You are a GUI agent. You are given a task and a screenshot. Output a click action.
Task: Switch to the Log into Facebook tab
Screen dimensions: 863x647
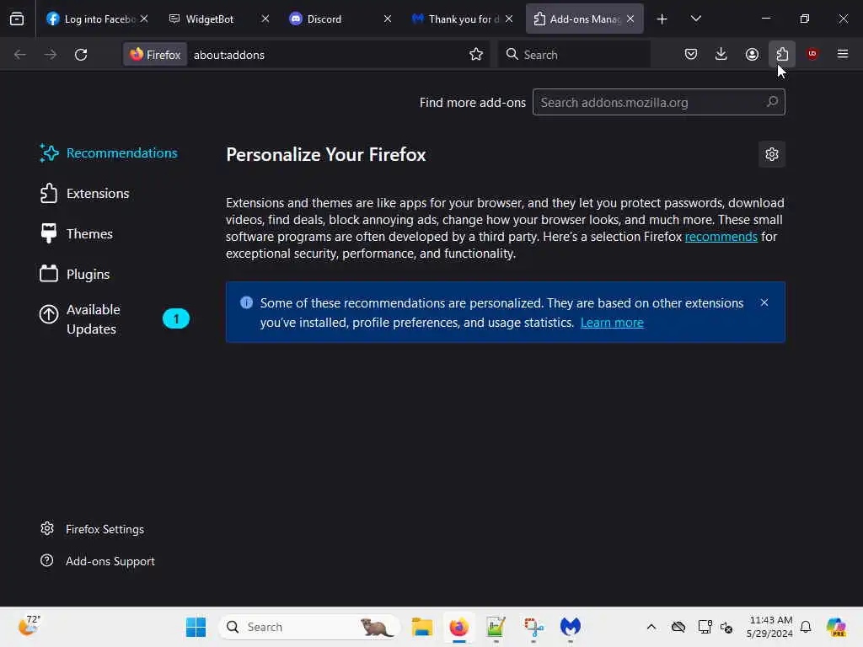pyautogui.click(x=98, y=19)
